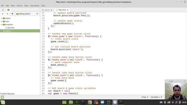Open Google Chrome from the taskbar

point(90,102)
